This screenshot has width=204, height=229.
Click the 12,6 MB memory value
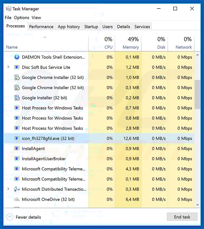[131, 138]
